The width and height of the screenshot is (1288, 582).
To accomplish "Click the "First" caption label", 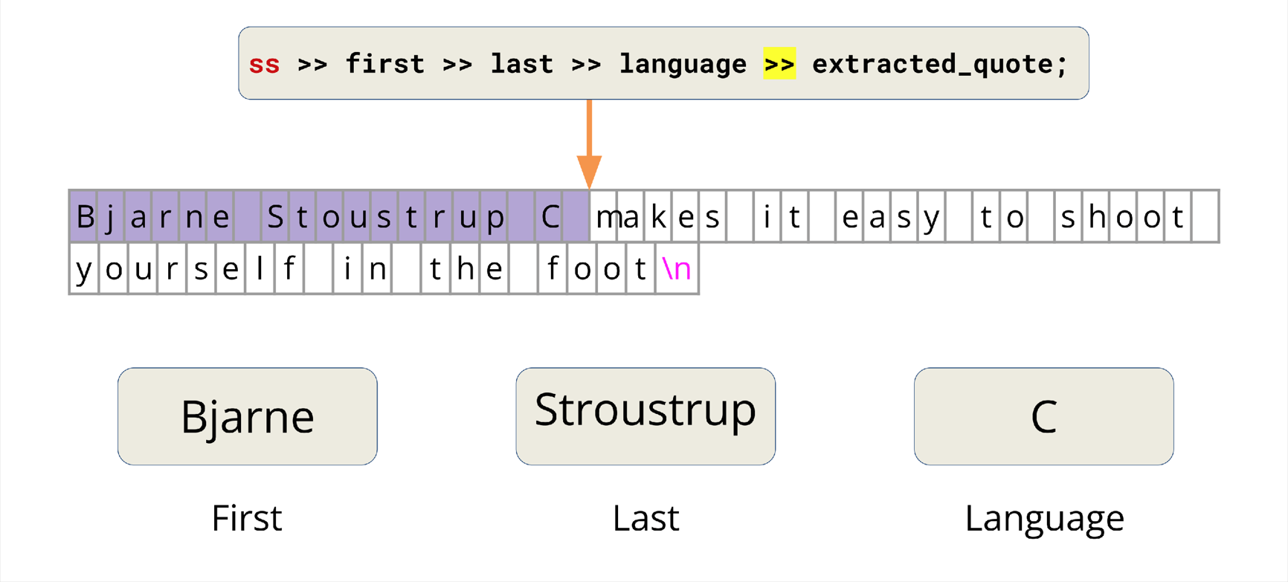I will (x=247, y=518).
